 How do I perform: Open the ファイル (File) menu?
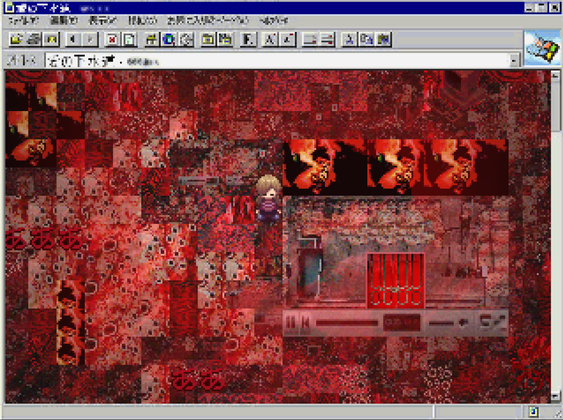pyautogui.click(x=23, y=20)
